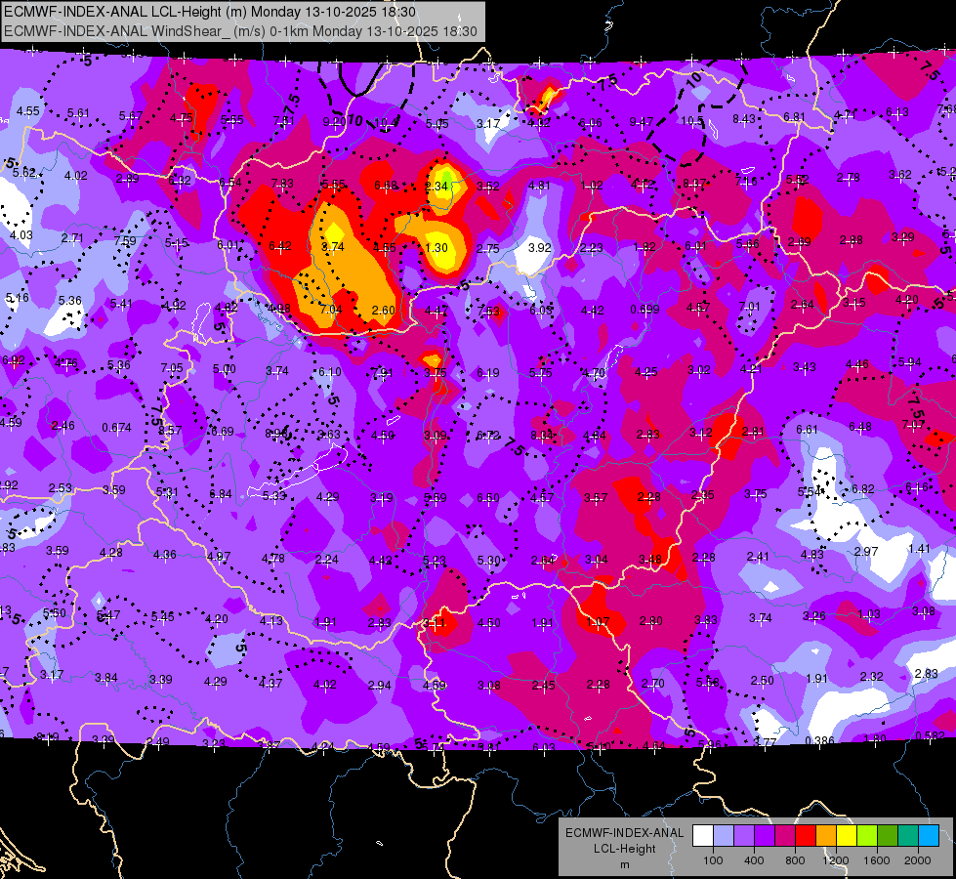Select the dark green legend swatch

tap(887, 836)
